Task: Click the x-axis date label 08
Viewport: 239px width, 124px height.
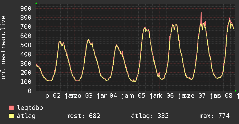Action: pos(229,96)
